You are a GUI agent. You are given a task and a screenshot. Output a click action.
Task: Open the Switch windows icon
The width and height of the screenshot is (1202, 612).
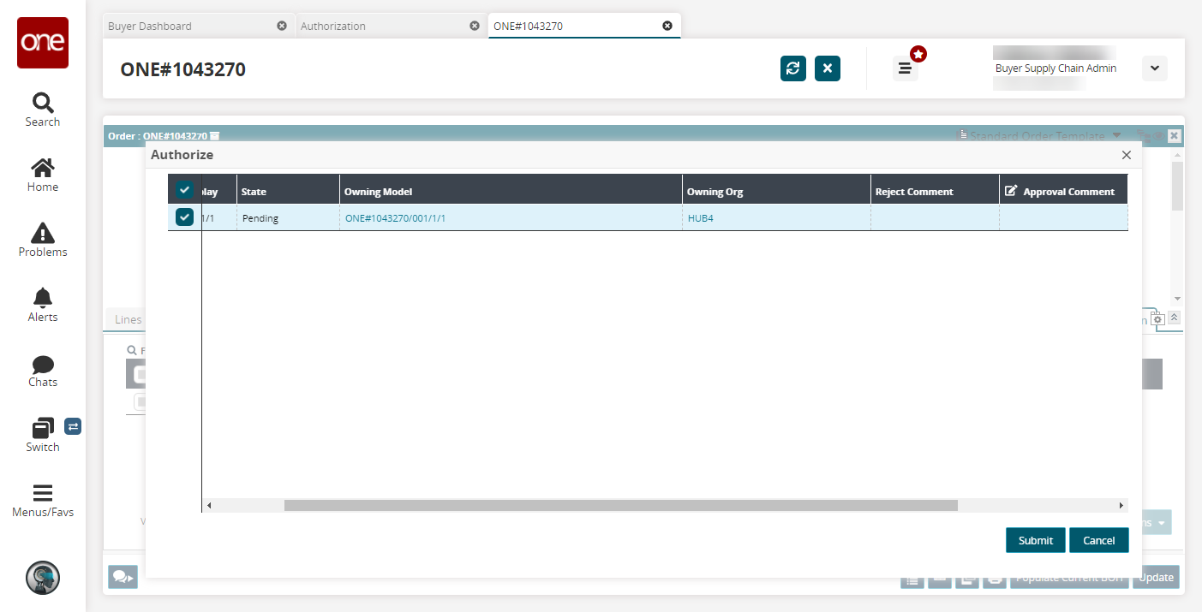[x=42, y=428]
